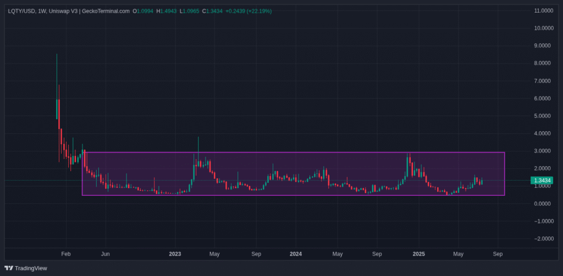
Task: Click the 2023 label on time axis
Action: pyautogui.click(x=175, y=254)
